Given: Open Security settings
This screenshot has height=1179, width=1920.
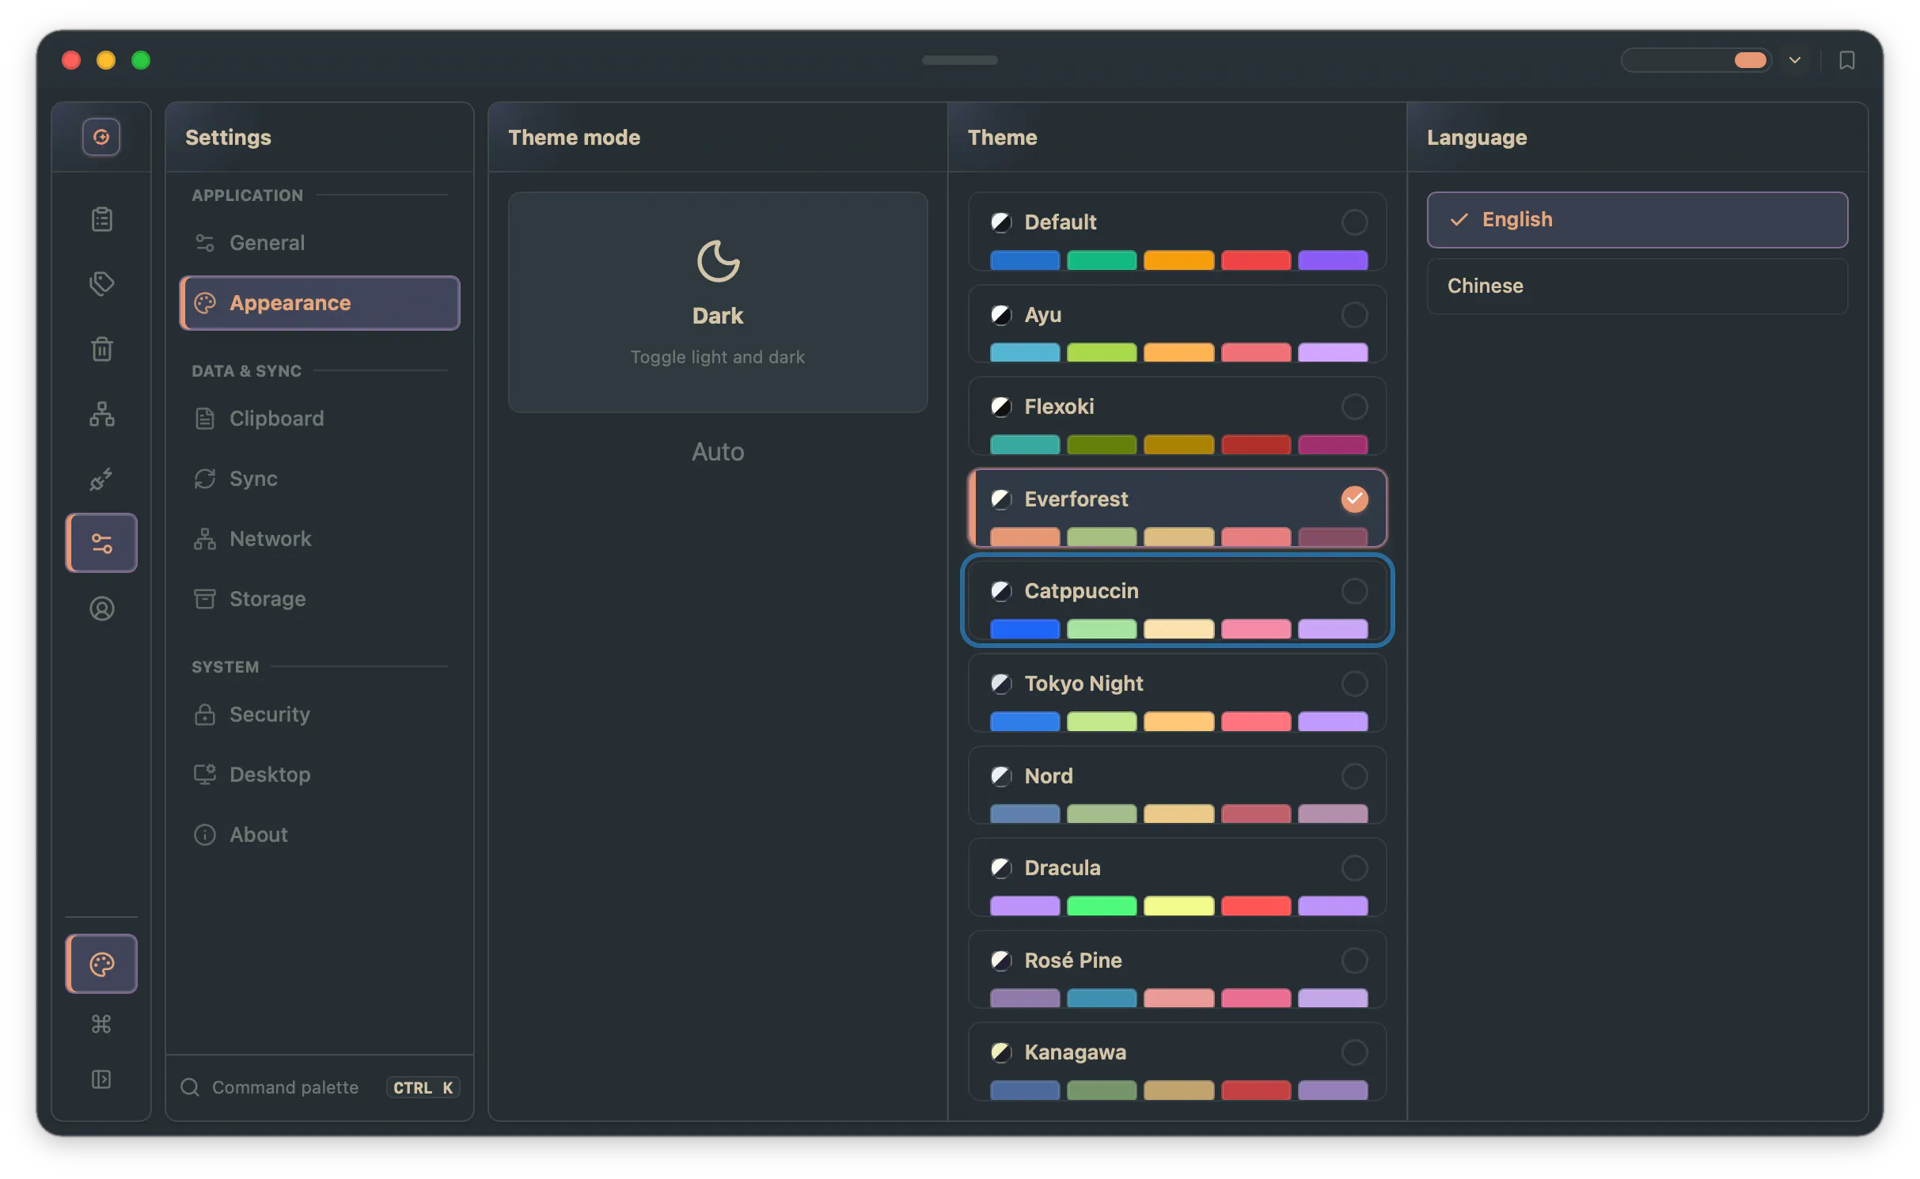Looking at the screenshot, I should click(x=319, y=715).
